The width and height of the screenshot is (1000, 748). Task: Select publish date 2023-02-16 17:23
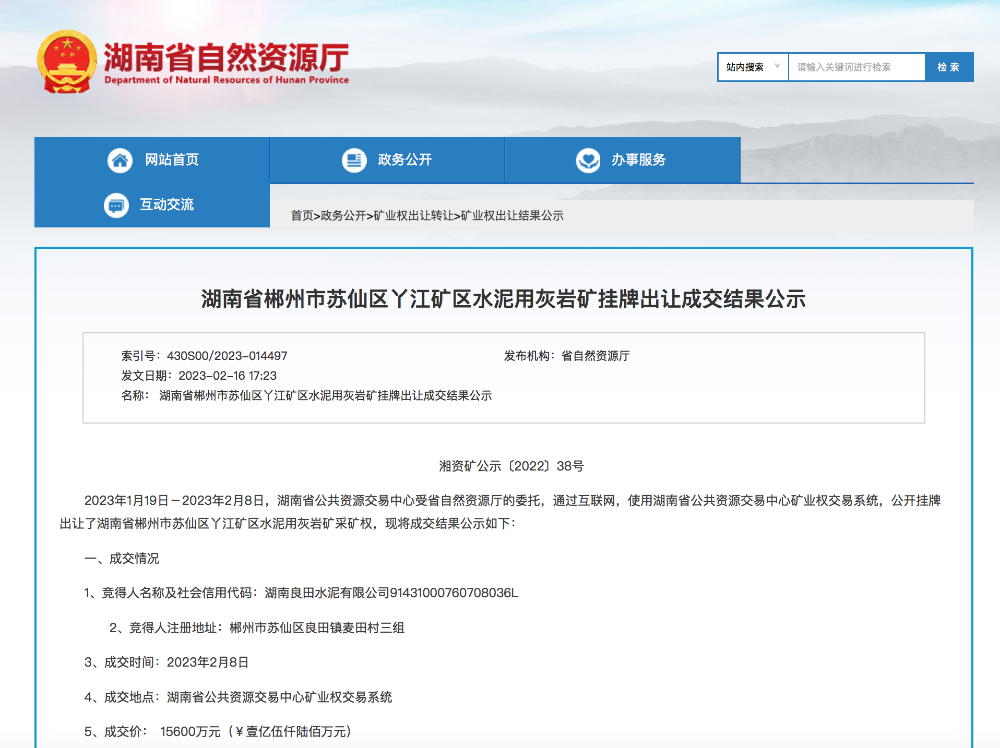228,376
